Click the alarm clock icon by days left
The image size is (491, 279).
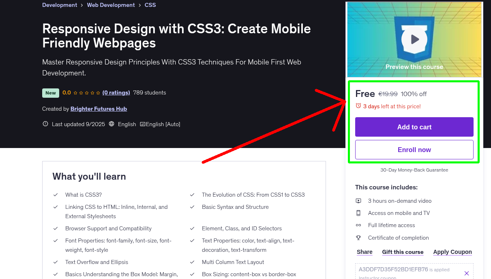click(358, 106)
